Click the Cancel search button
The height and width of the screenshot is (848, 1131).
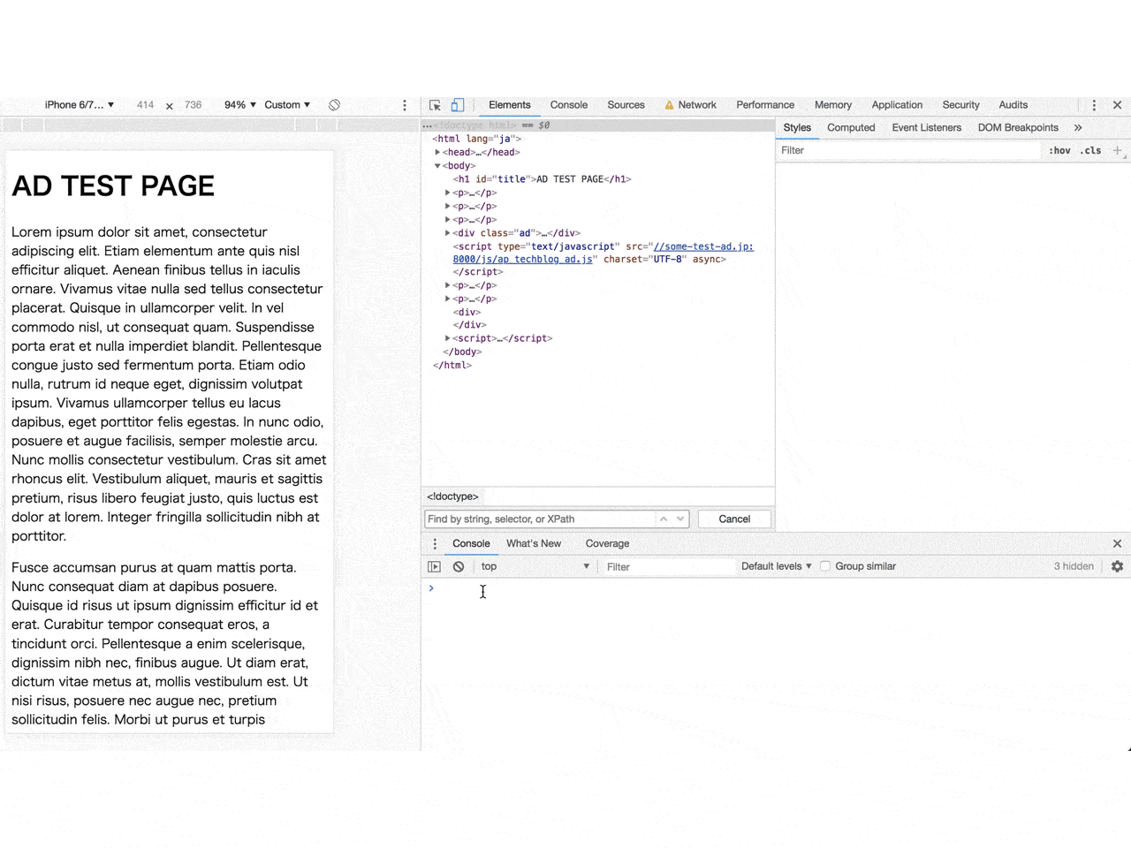[x=733, y=519]
